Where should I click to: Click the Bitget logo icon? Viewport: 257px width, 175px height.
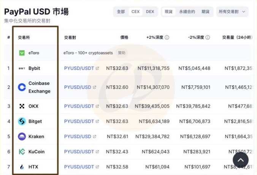[x=22, y=121]
